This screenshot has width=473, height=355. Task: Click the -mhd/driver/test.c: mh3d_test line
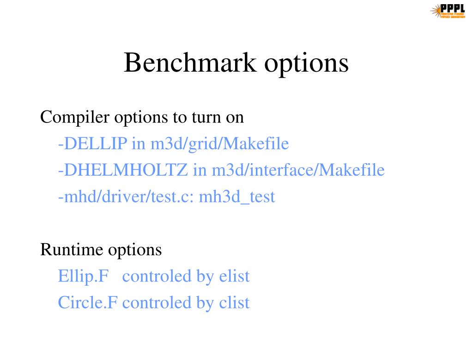coord(166,197)
